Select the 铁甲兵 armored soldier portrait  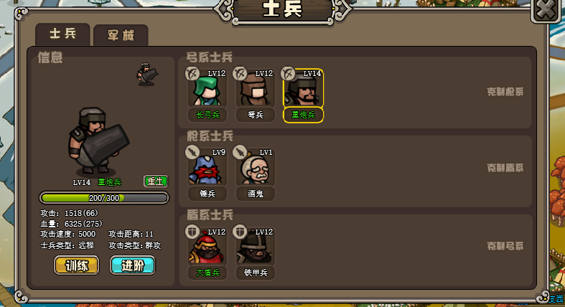pyautogui.click(x=255, y=247)
